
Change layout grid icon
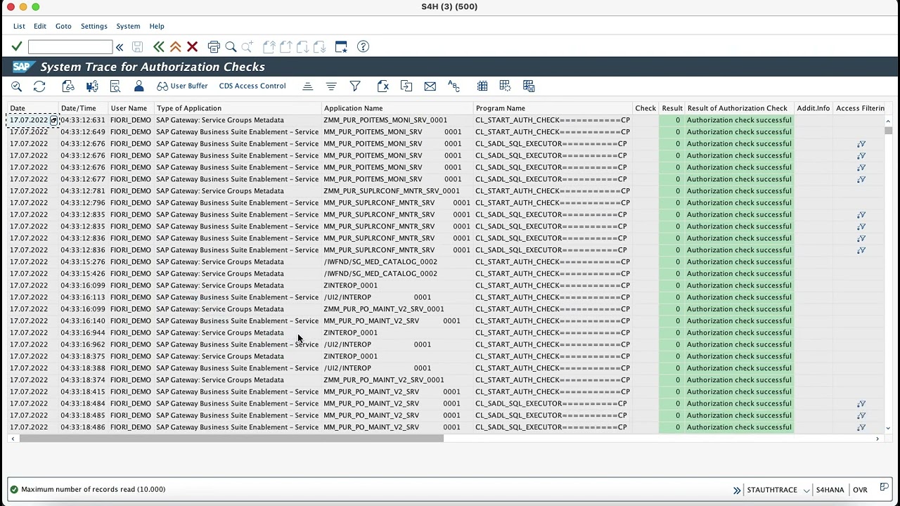482,86
